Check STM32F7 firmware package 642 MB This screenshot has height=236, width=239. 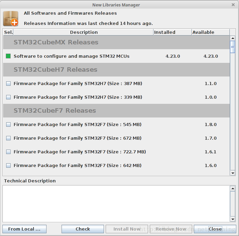[x=9, y=165]
